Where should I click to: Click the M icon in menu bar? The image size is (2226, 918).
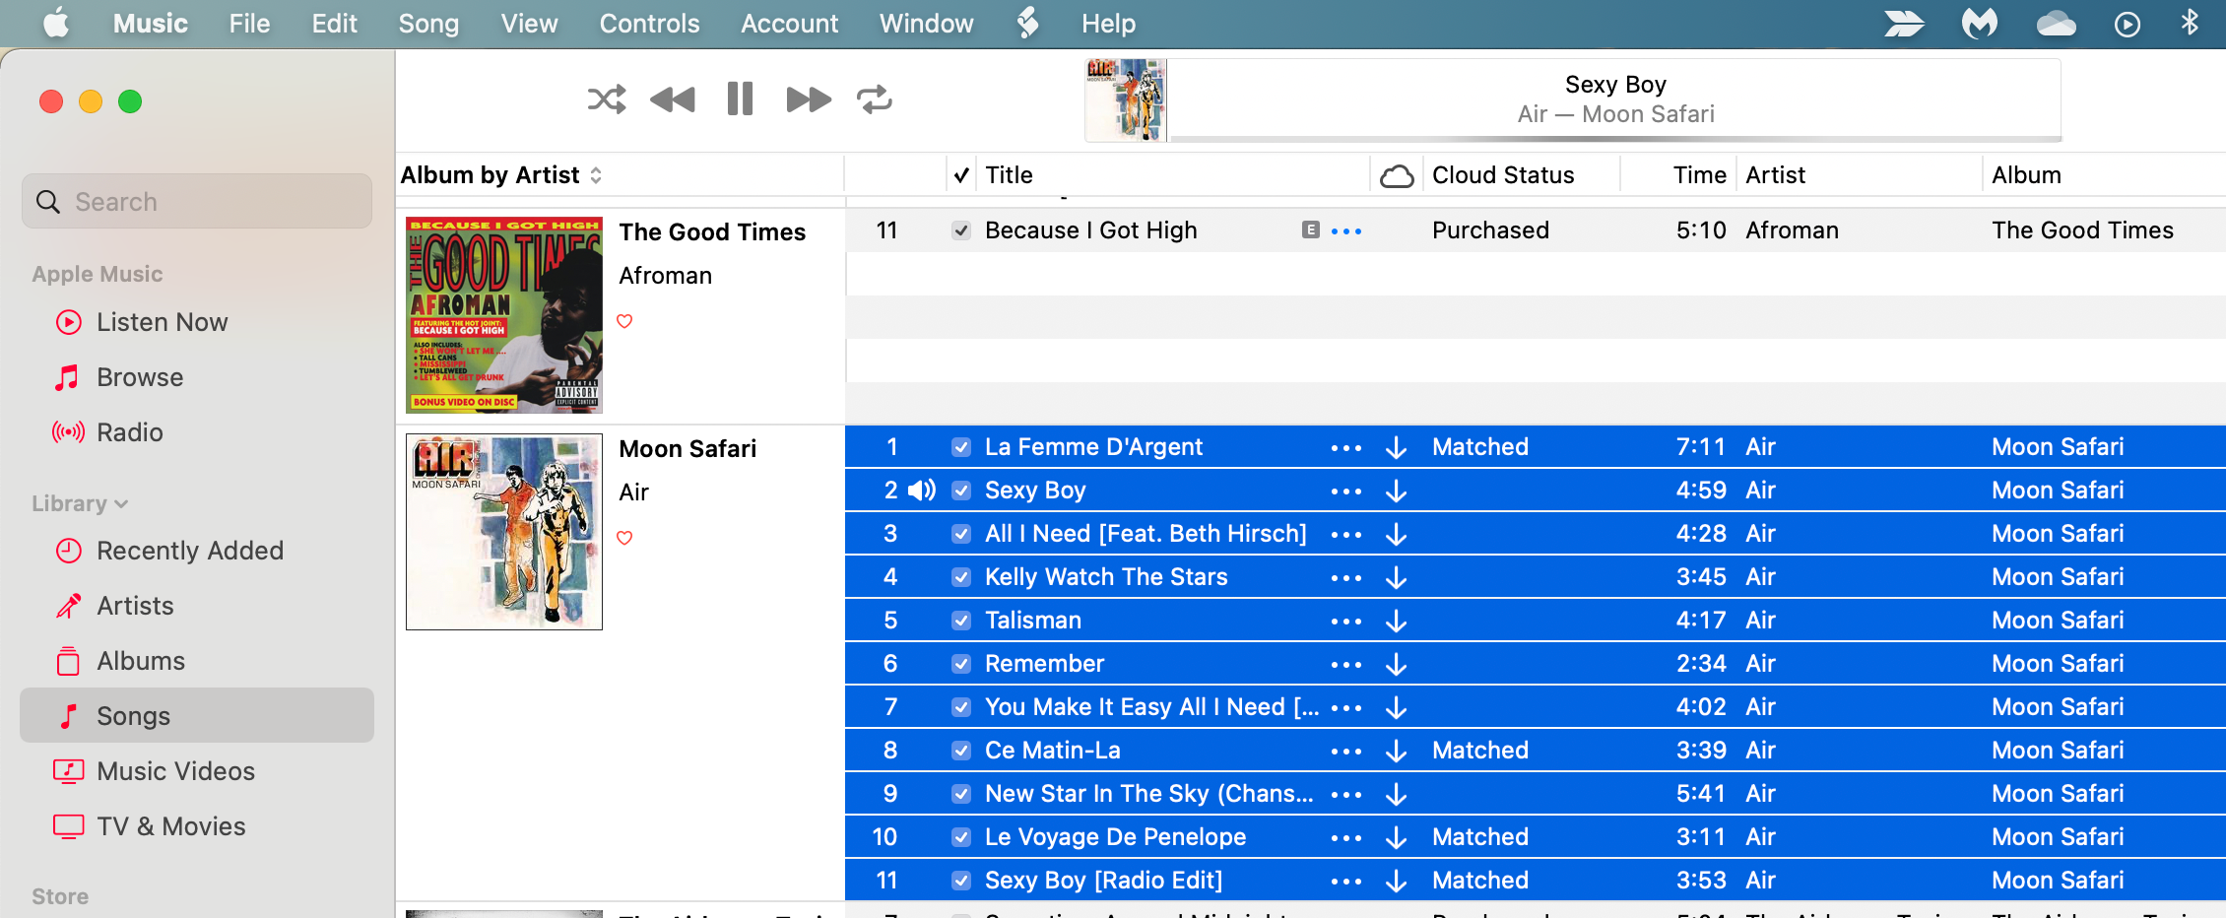1980,23
